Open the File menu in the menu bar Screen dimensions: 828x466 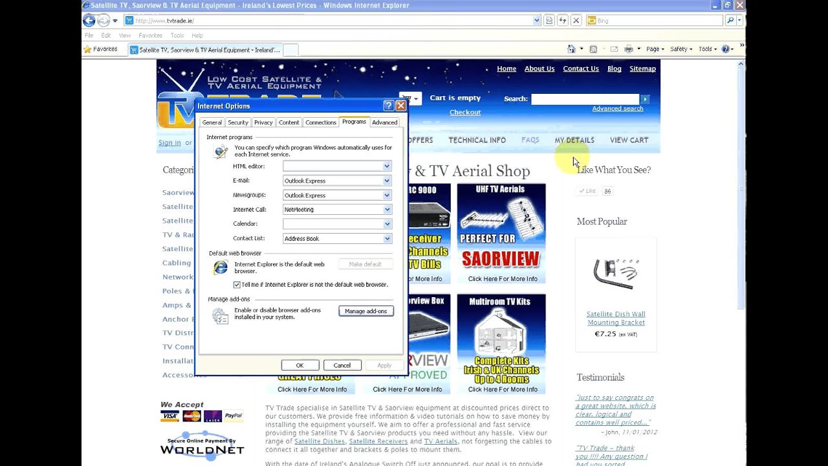click(89, 36)
